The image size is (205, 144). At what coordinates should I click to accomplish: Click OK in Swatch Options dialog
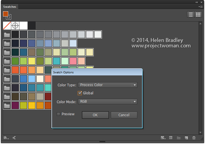(x=95, y=115)
